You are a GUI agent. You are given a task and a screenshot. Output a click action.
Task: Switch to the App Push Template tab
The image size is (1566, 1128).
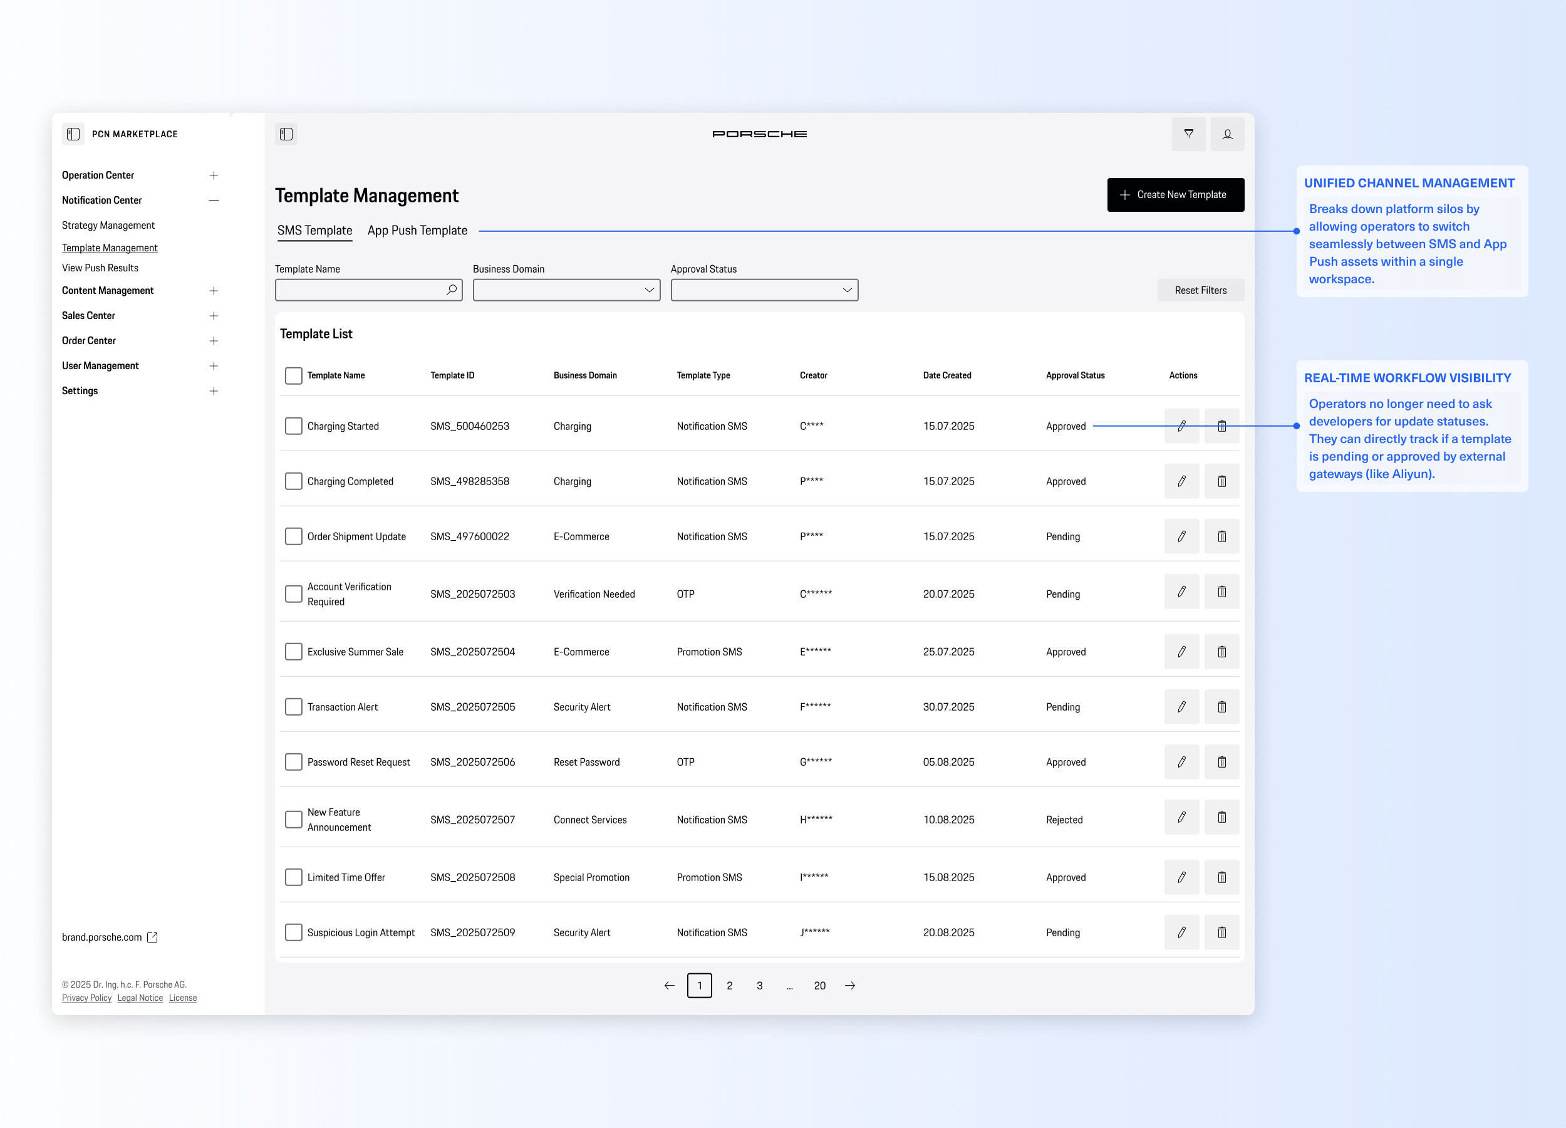tap(417, 231)
